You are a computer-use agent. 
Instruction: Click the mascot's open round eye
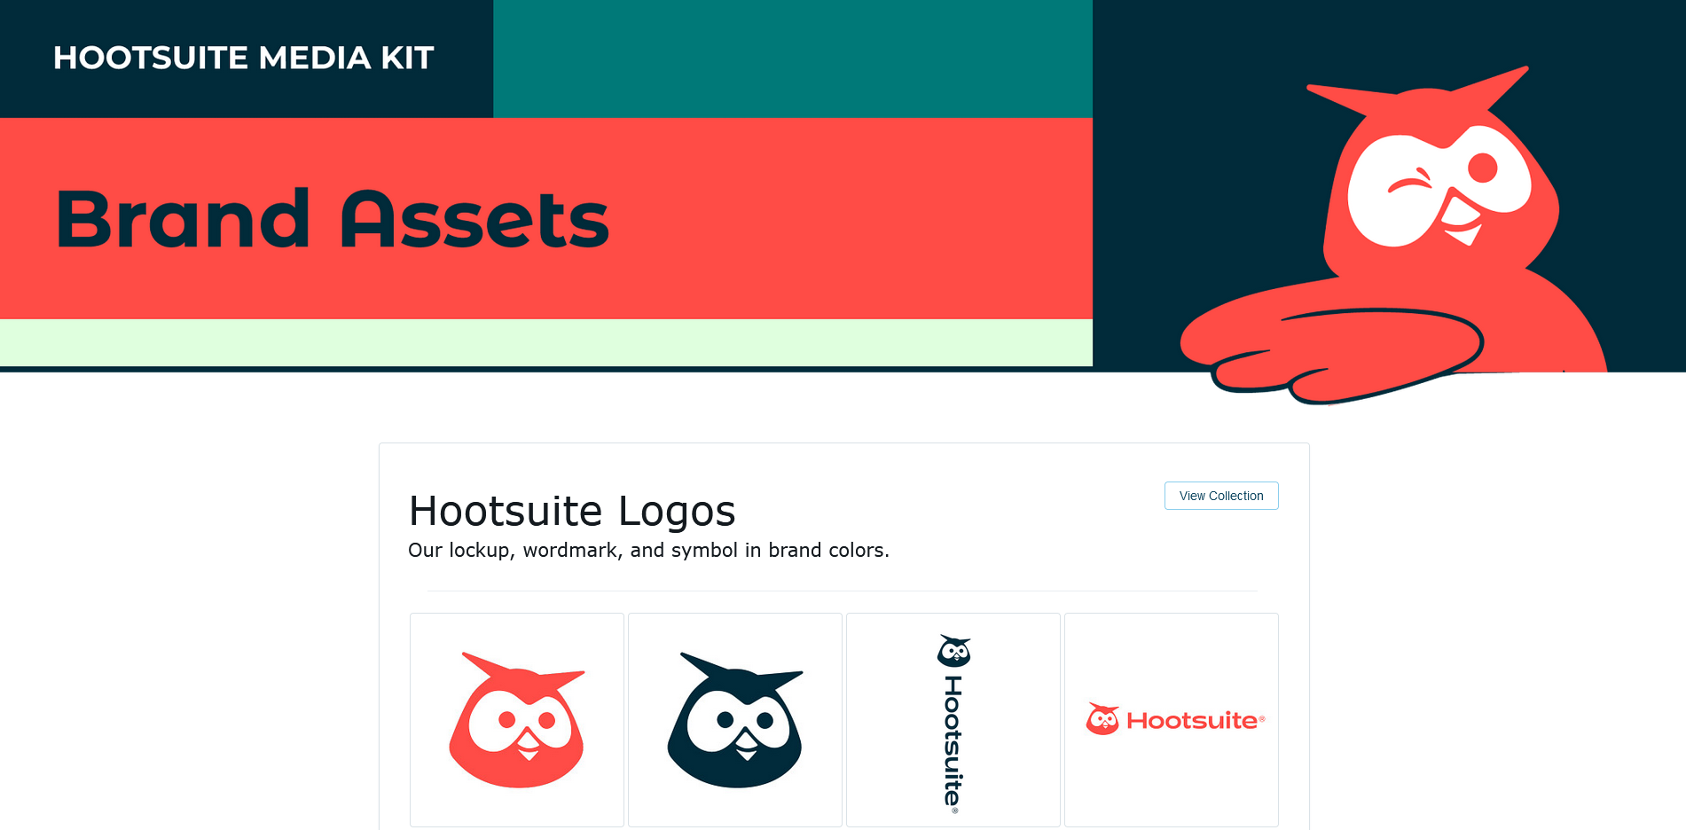pos(1482,167)
